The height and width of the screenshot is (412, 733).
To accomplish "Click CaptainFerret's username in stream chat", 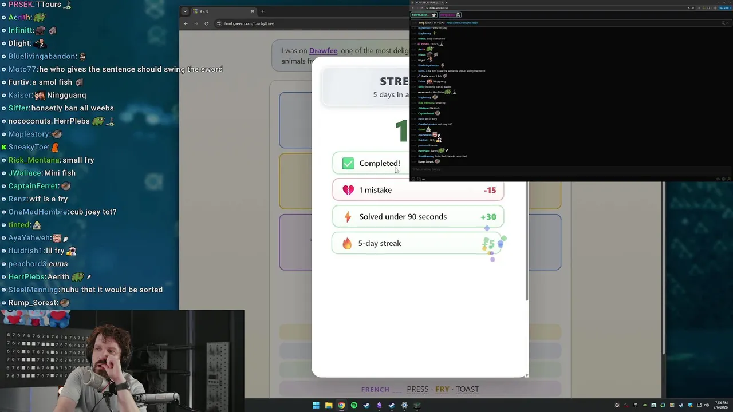I will (x=33, y=186).
